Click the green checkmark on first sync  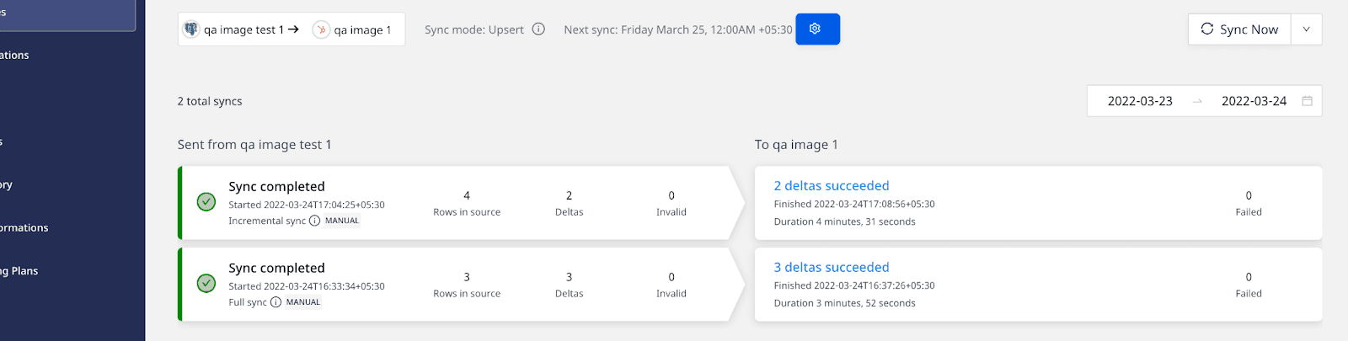click(x=206, y=202)
